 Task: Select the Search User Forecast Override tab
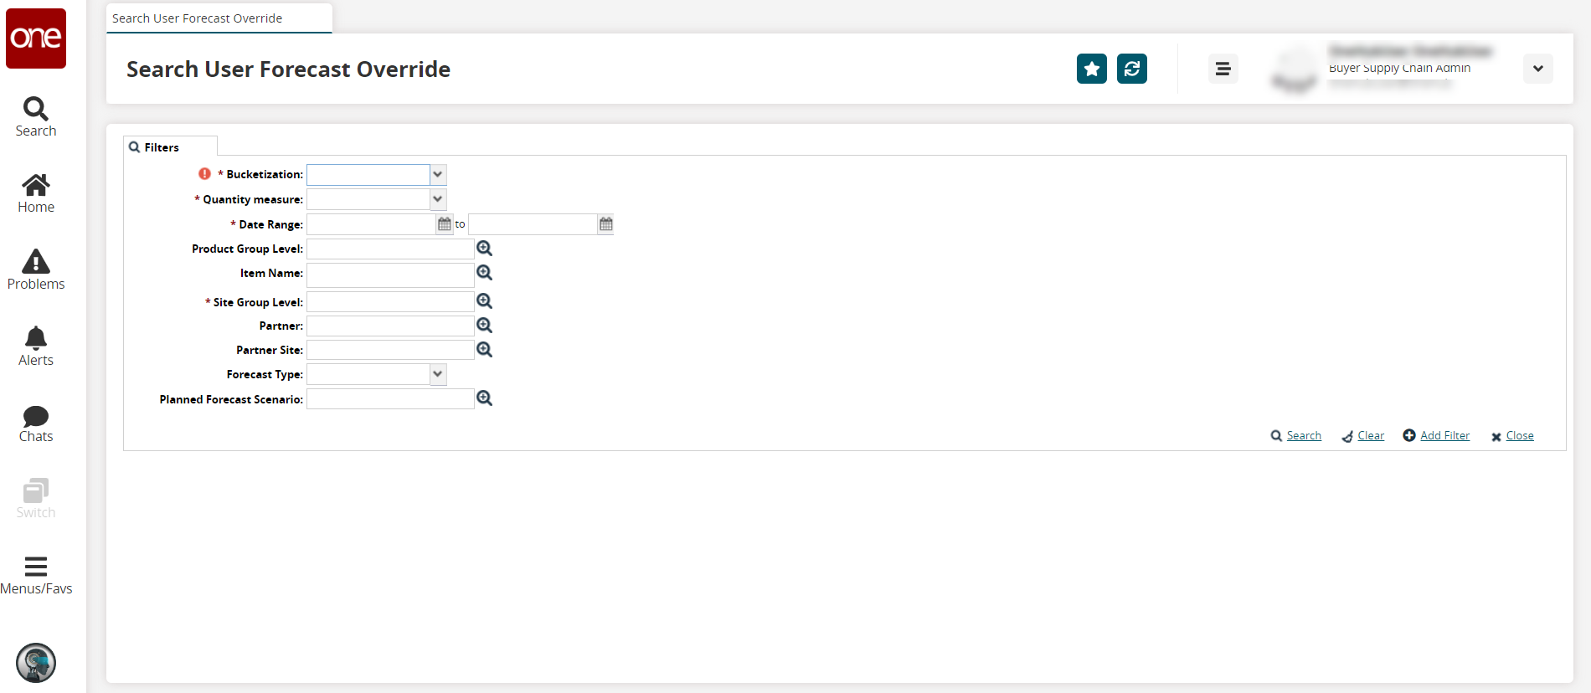pyautogui.click(x=198, y=18)
